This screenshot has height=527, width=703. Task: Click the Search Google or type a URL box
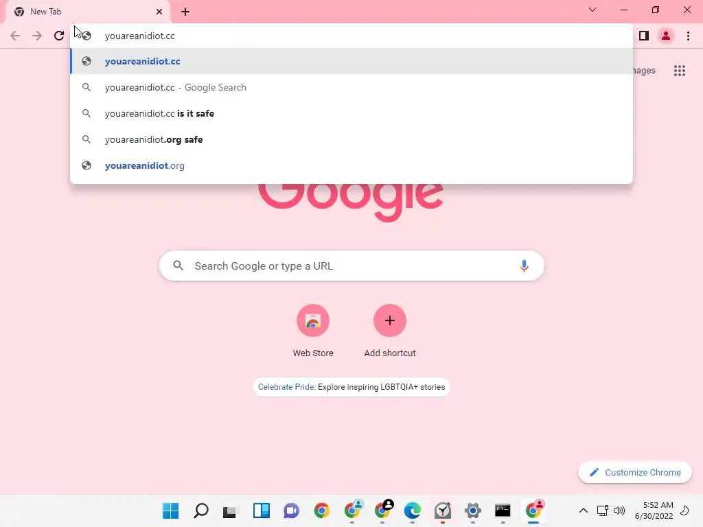click(351, 266)
